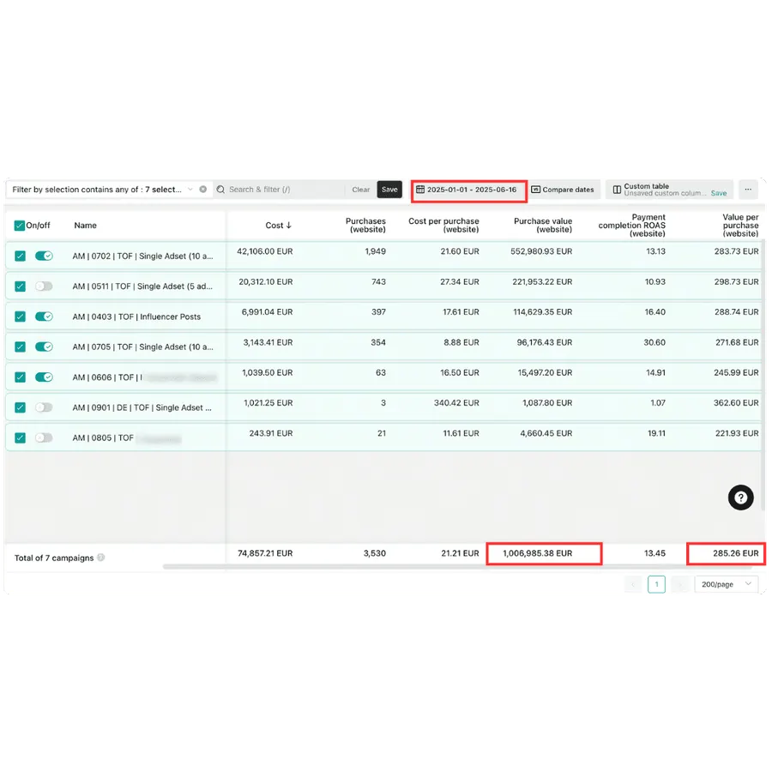Open the three-dot more options menu

(x=748, y=190)
